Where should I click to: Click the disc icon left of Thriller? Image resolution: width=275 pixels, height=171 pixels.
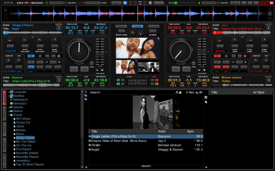(x=90, y=145)
